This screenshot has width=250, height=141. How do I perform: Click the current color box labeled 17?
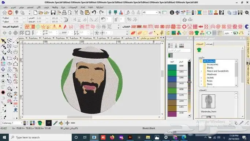(49, 123)
